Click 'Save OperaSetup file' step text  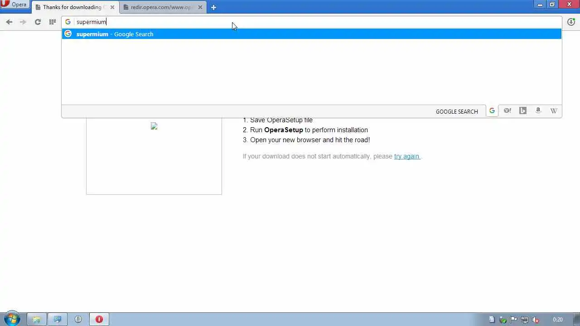[x=281, y=120]
